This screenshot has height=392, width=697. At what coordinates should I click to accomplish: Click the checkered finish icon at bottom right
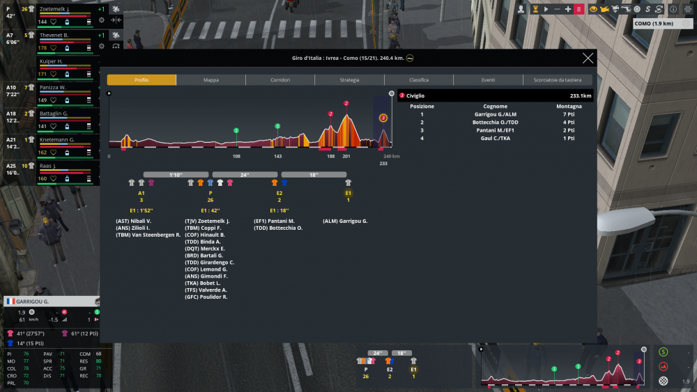pyautogui.click(x=664, y=381)
